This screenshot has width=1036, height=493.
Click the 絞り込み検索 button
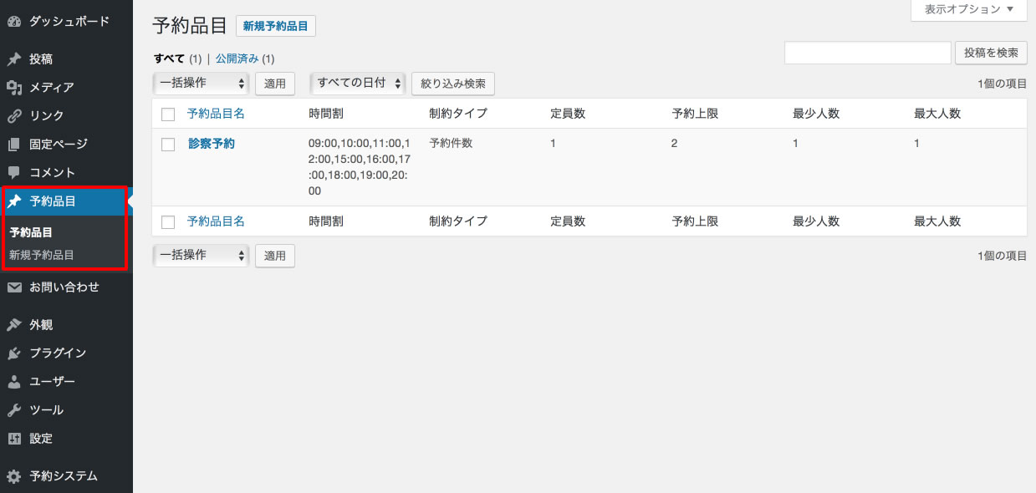point(453,84)
